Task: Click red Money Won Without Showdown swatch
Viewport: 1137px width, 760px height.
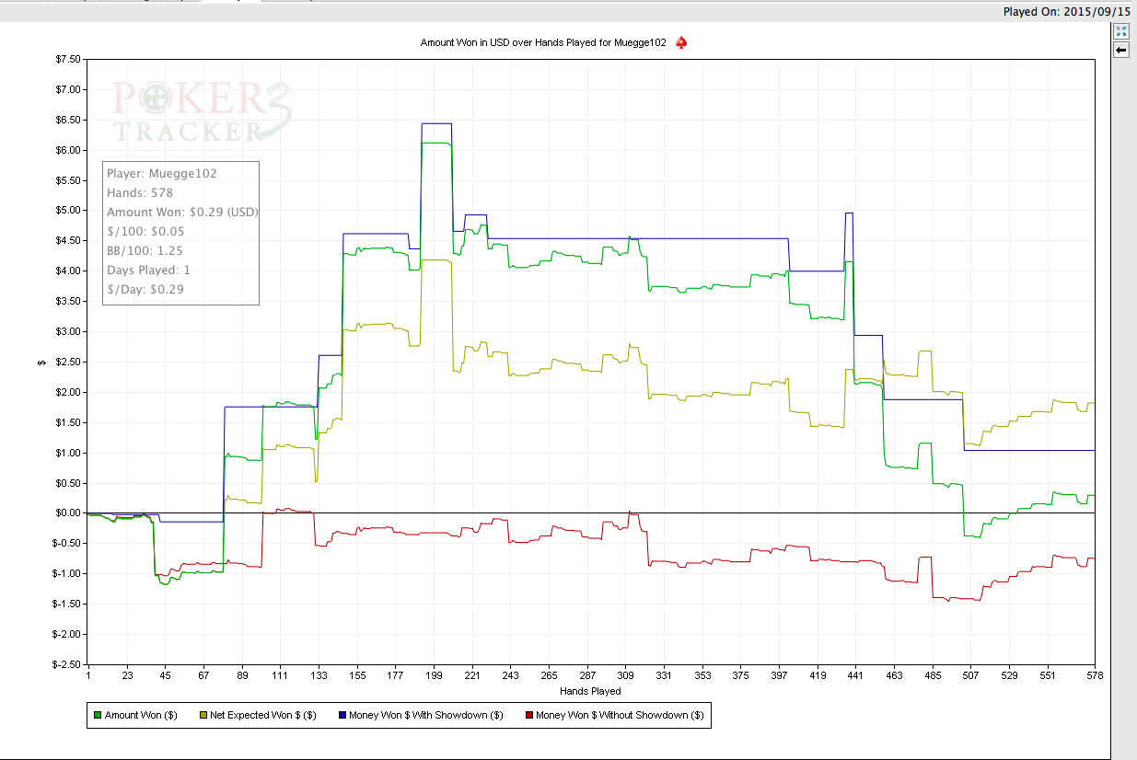Action: pos(528,715)
